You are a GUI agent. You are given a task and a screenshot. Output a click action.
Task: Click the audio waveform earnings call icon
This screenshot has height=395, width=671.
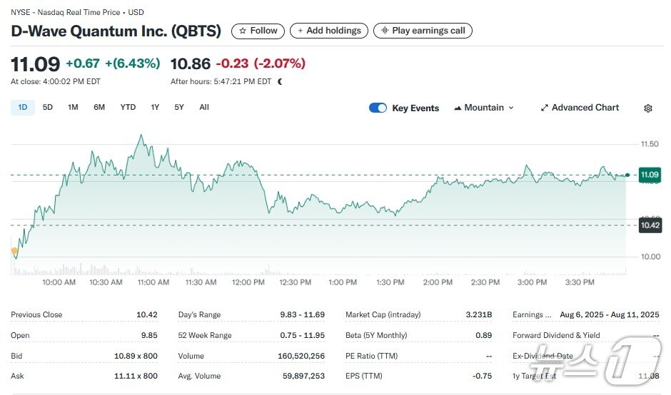pos(385,31)
